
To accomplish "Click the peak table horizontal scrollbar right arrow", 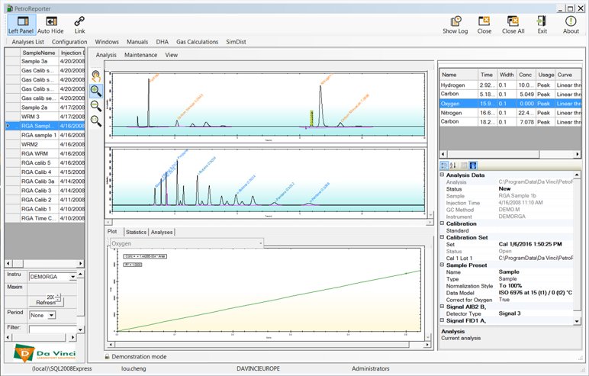I will (x=578, y=154).
